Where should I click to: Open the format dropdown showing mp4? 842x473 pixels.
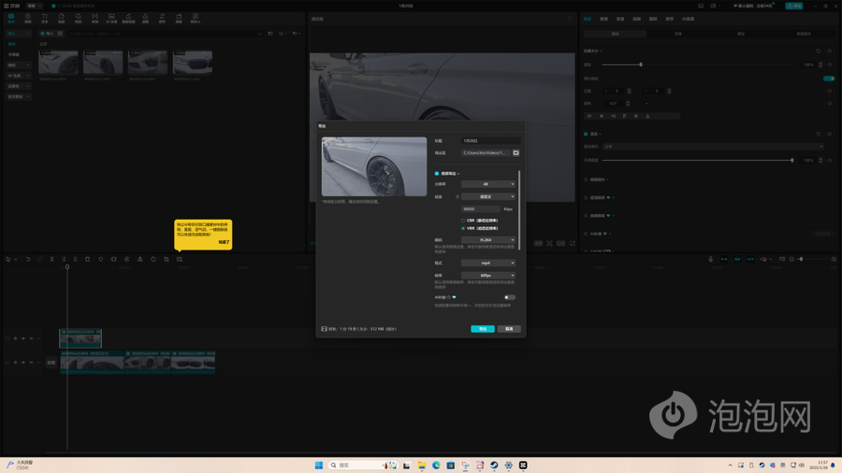487,264
